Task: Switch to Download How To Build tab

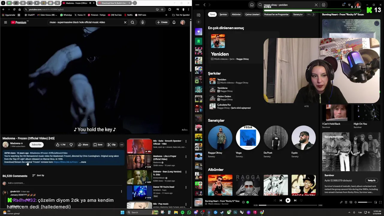Action: pyautogui.click(x=114, y=3)
